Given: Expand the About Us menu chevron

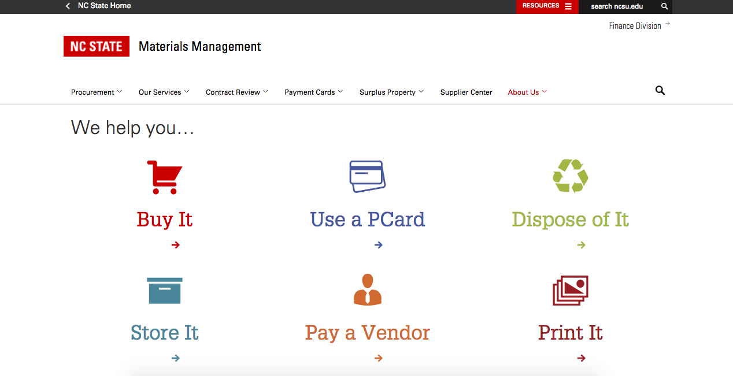Looking at the screenshot, I should pos(545,91).
